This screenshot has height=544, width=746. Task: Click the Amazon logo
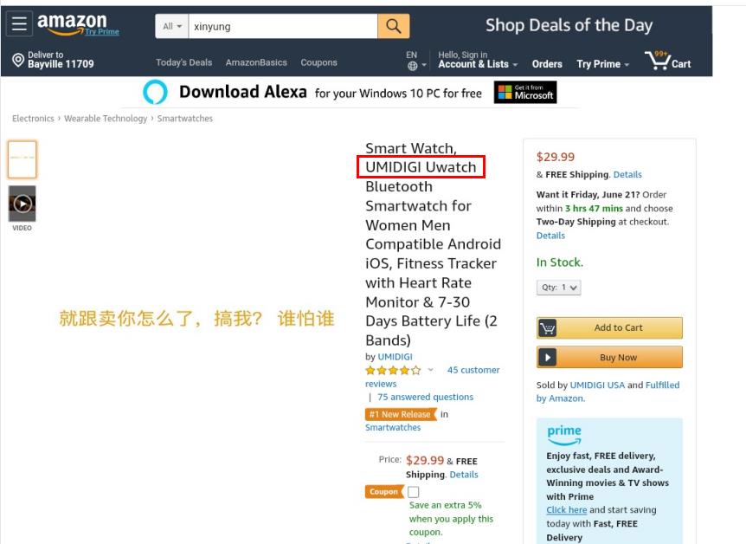(x=72, y=23)
